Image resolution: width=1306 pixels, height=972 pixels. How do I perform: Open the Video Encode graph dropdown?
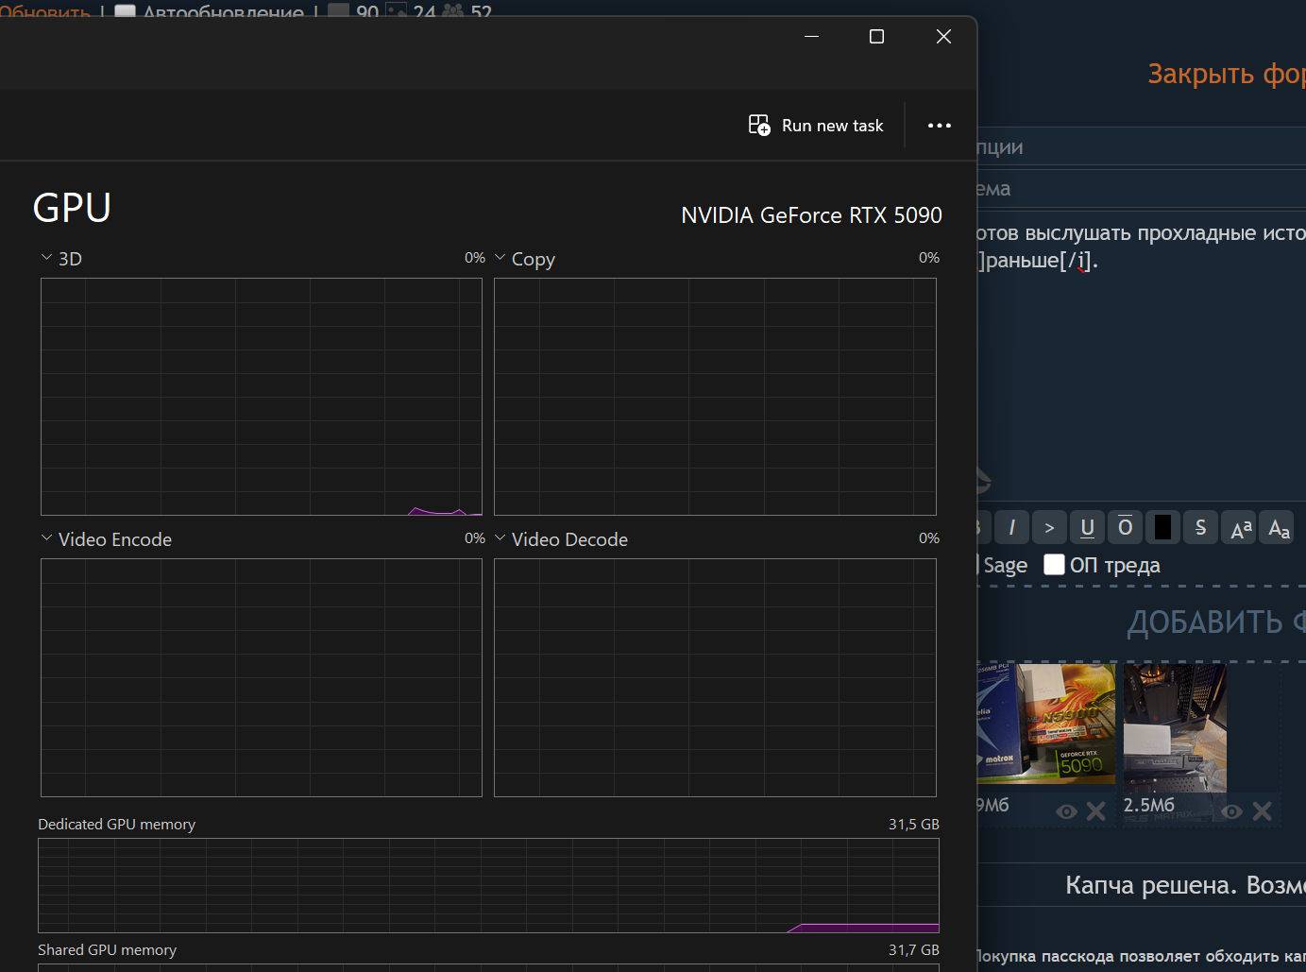[x=46, y=537]
